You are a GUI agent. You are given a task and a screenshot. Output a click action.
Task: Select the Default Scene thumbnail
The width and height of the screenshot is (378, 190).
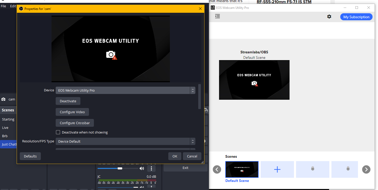(242, 169)
